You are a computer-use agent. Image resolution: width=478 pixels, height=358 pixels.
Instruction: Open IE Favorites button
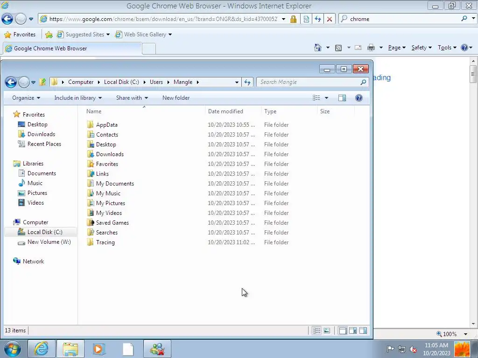pos(20,34)
